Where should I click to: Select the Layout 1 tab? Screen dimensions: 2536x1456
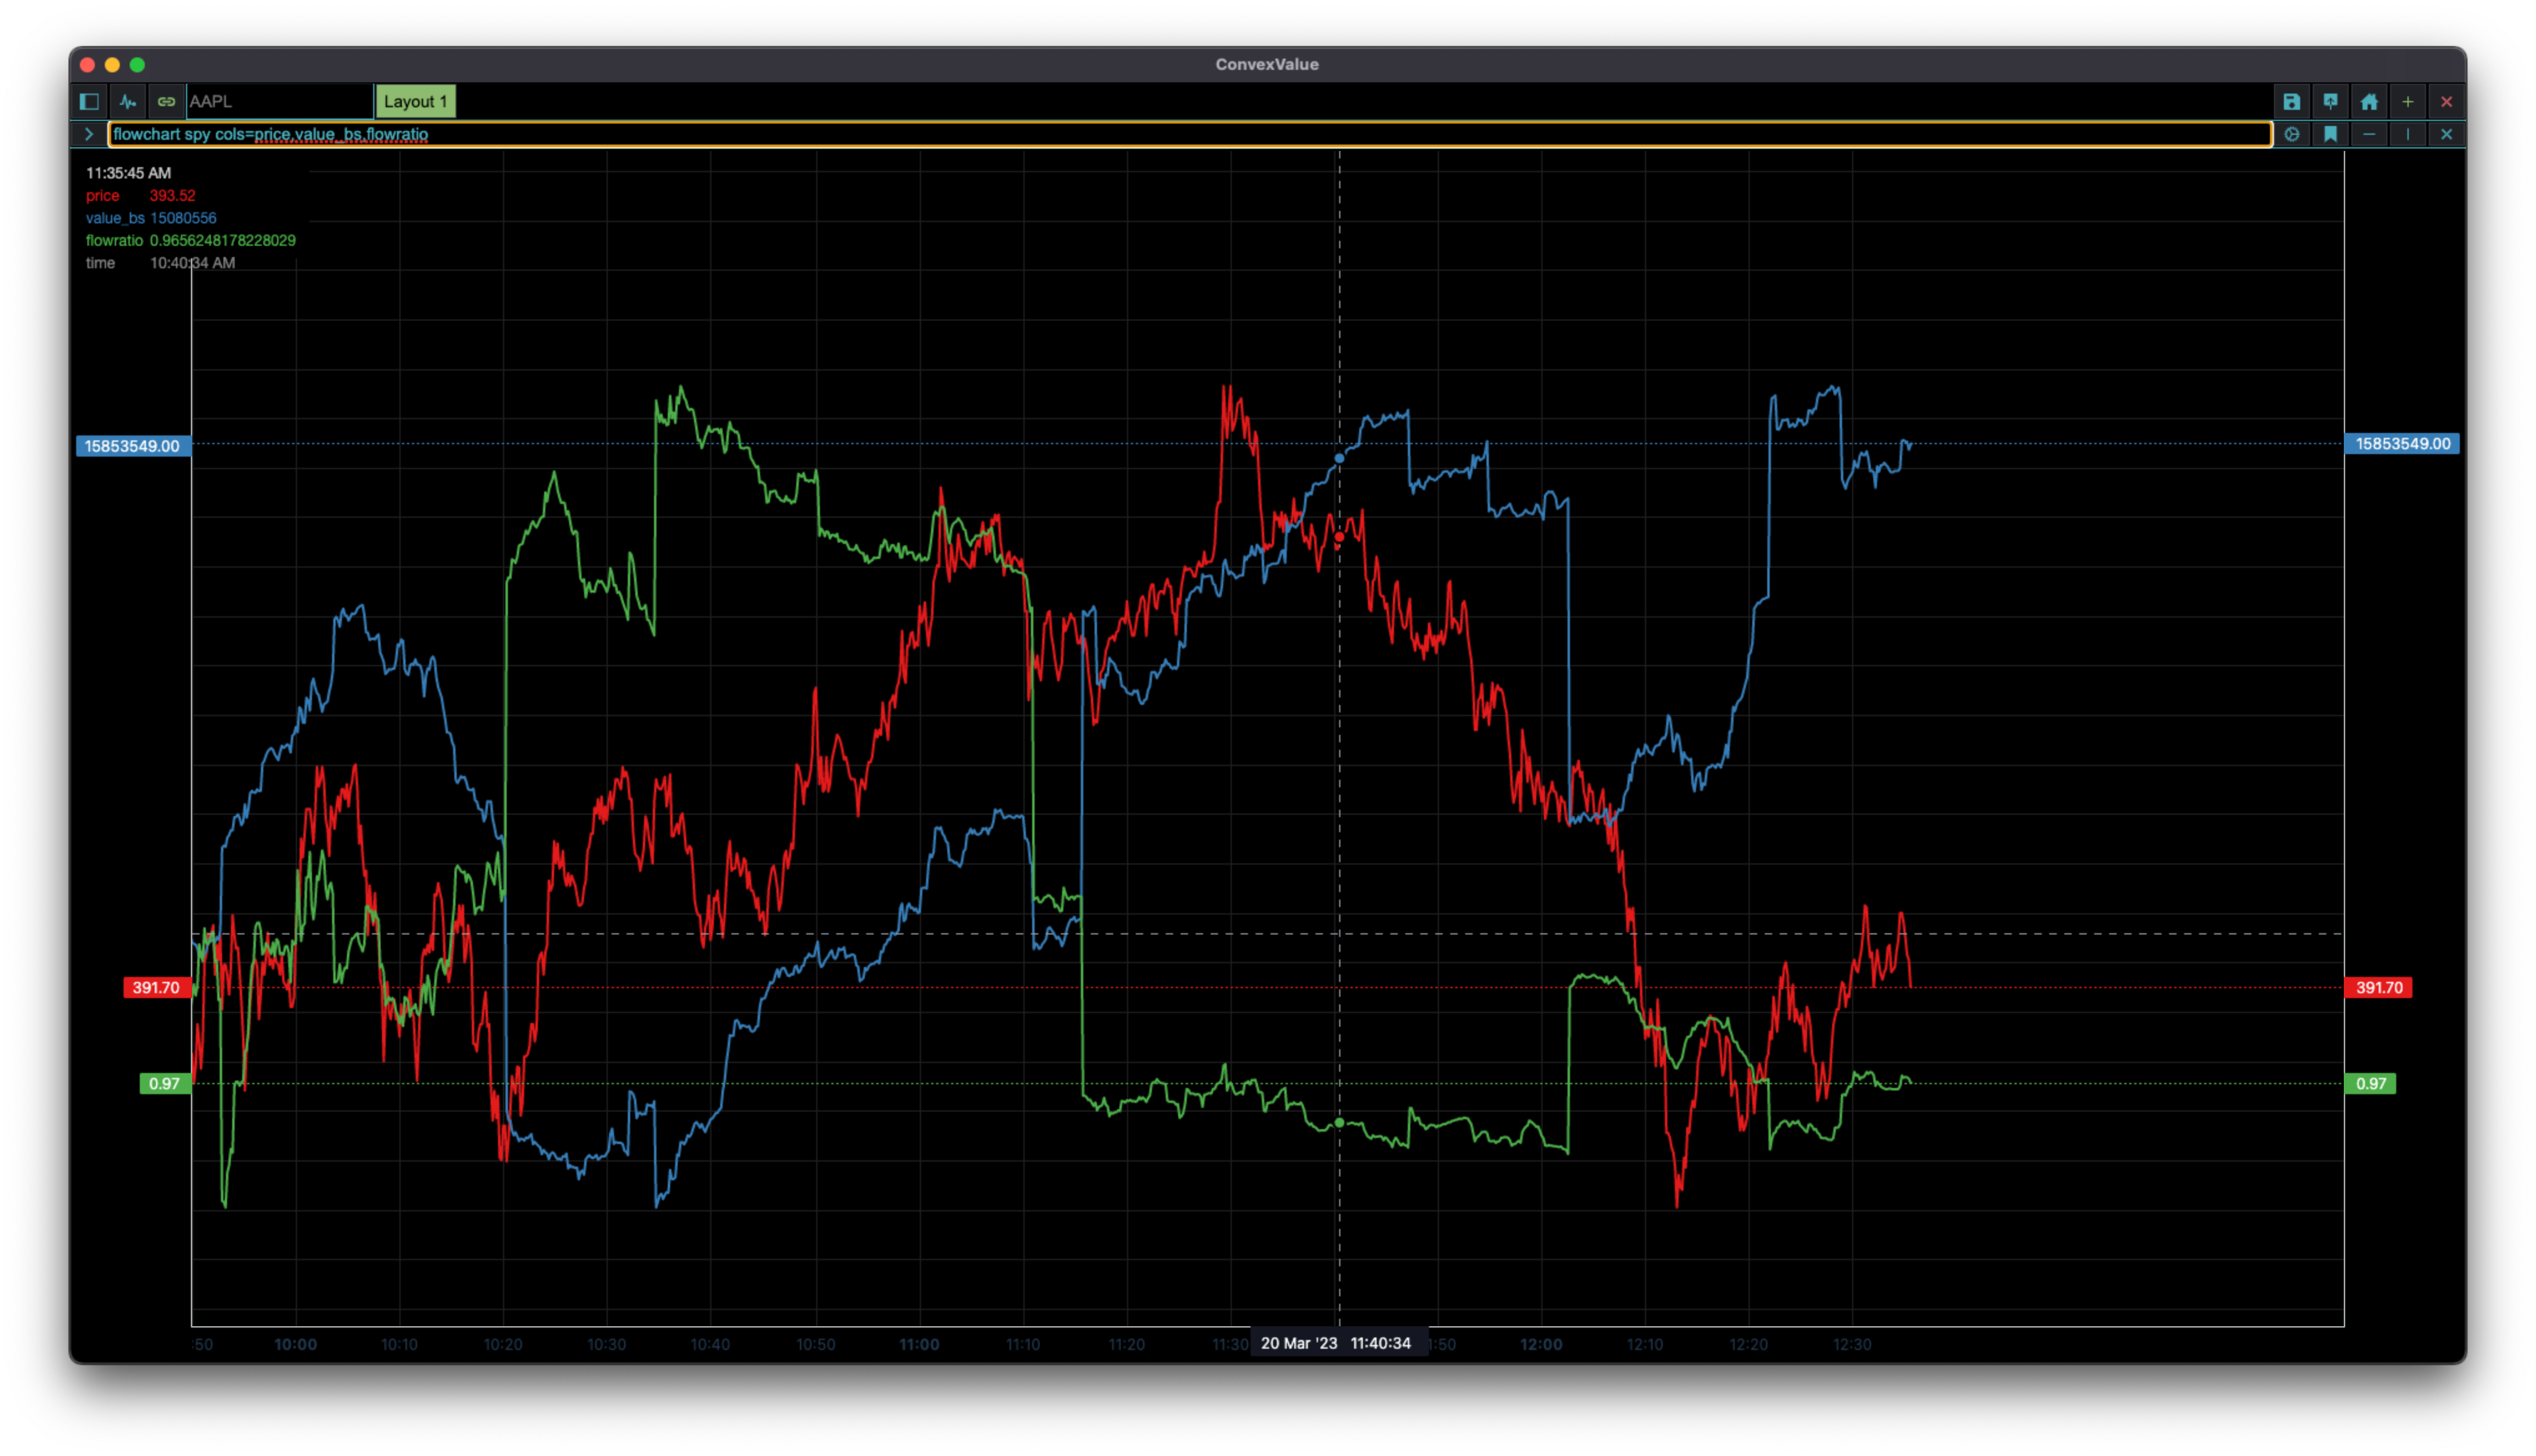point(415,101)
